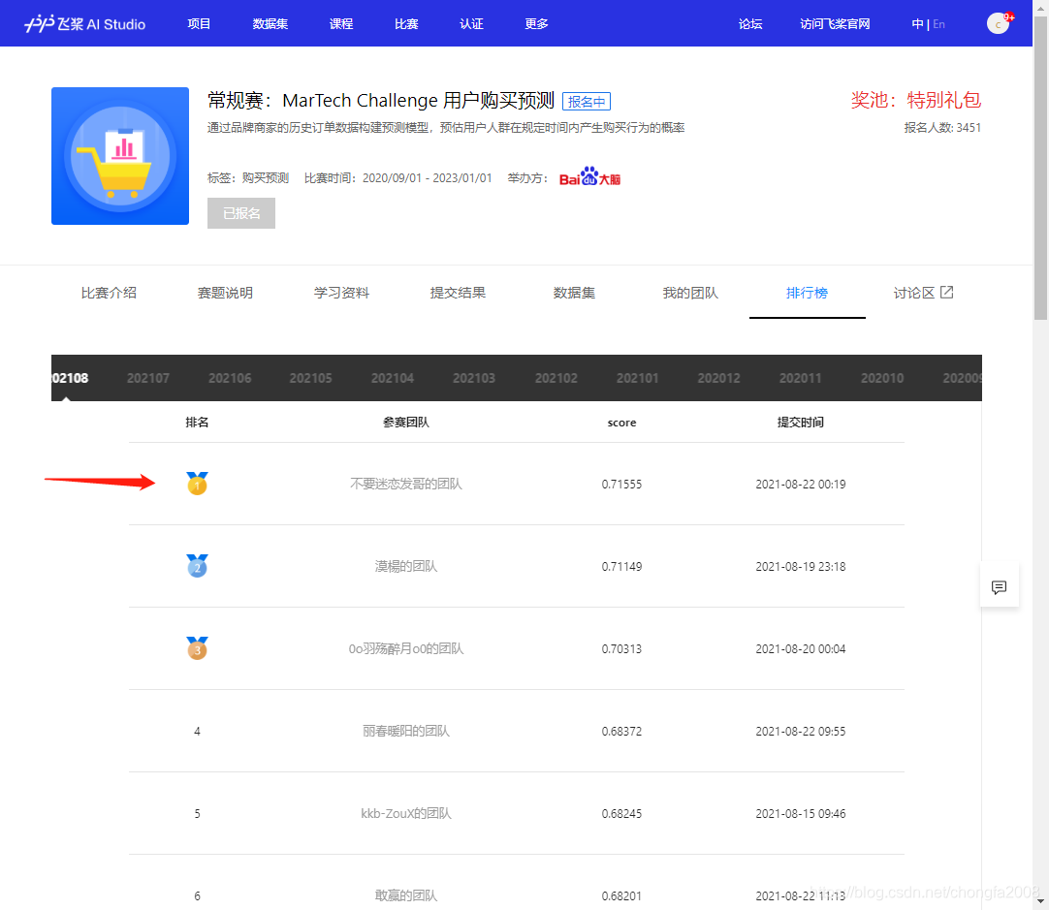Select the 202102 leaderboard period
The height and width of the screenshot is (910, 1049).
pos(556,378)
